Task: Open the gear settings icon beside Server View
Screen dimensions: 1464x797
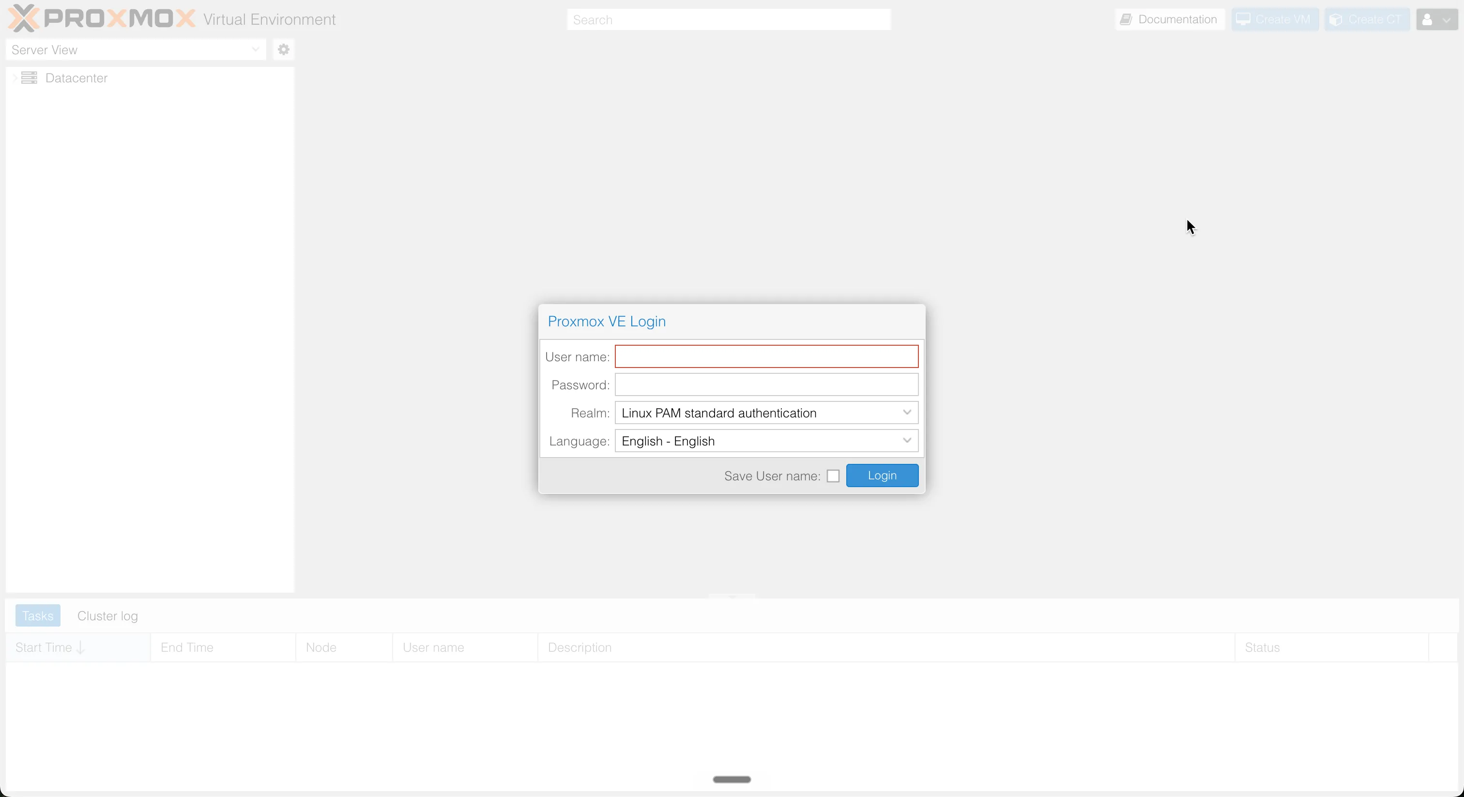Action: 284,49
